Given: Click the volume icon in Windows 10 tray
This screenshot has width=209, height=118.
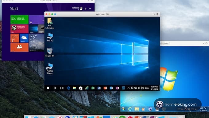Looking at the screenshot, I should [139, 88].
